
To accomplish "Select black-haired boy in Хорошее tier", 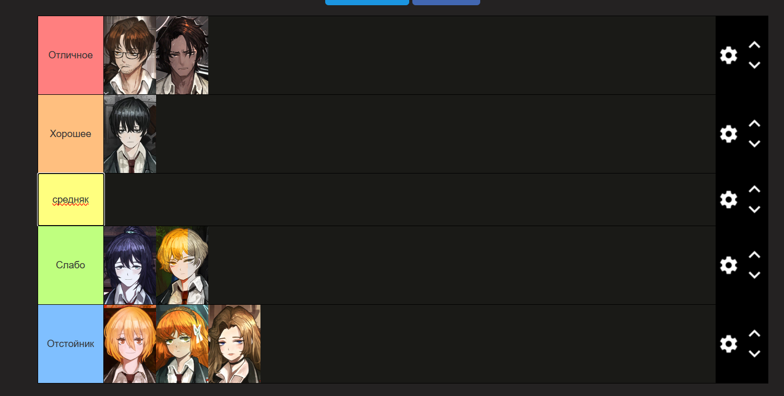I will [130, 134].
